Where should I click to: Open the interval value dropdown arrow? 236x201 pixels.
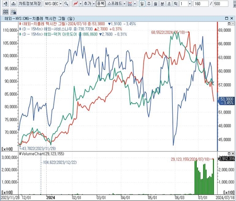[x=190, y=4]
